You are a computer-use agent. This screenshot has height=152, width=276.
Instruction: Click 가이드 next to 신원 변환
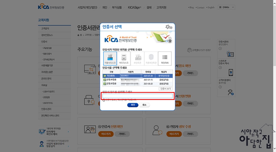190,104
